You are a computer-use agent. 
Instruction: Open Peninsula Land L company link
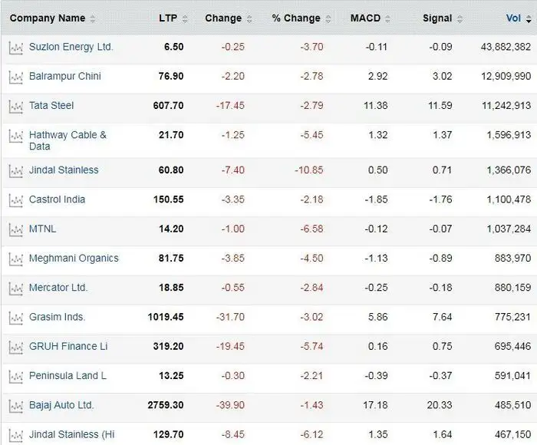[68, 376]
